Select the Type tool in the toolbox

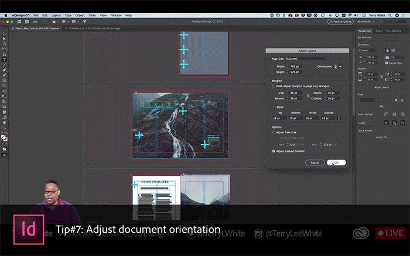coord(4,60)
